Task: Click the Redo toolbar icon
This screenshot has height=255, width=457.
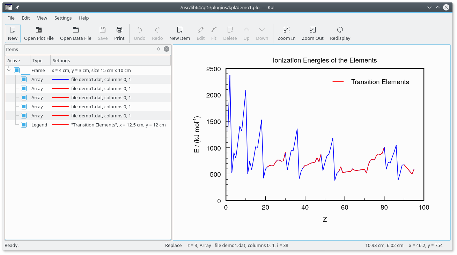Action: pyautogui.click(x=157, y=34)
